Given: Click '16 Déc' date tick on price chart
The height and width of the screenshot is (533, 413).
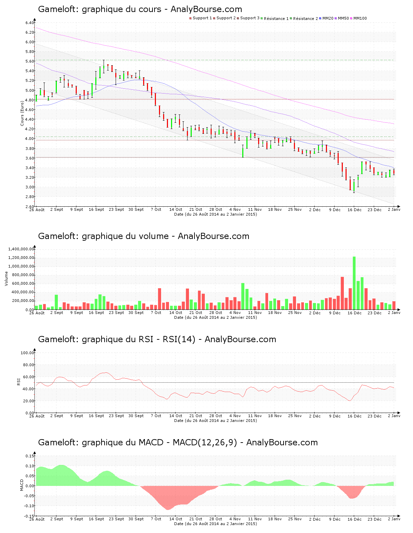Looking at the screenshot, I should click(354, 210).
